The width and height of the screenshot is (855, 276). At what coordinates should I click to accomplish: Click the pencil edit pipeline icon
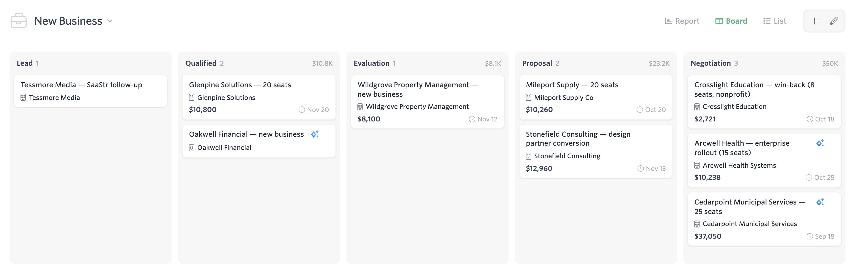[x=834, y=21]
